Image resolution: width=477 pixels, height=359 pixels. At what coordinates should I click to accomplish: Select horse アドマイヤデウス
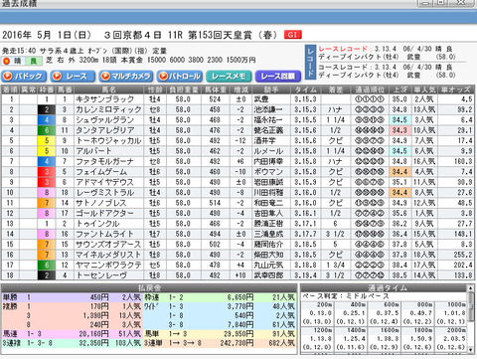[x=104, y=182]
